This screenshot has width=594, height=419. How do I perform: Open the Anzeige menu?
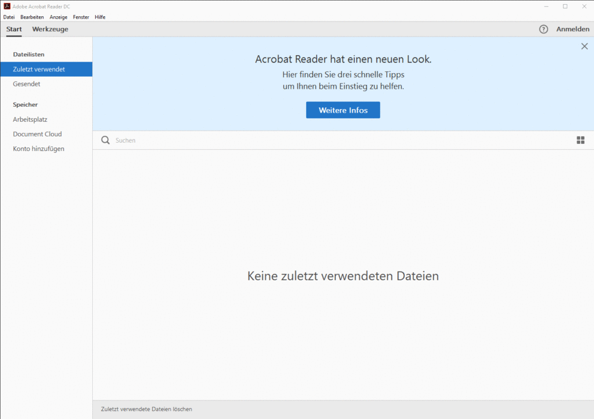pyautogui.click(x=59, y=17)
